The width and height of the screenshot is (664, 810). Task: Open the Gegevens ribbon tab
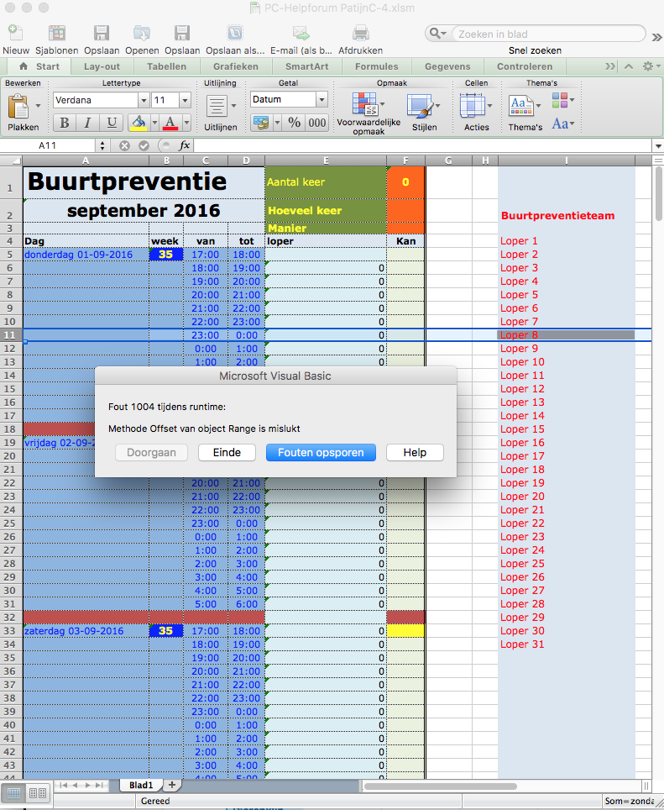point(447,66)
